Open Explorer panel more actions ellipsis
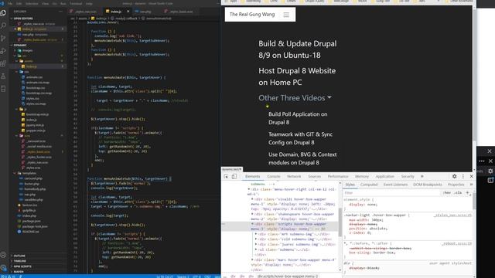 pyautogui.click(x=61, y=12)
